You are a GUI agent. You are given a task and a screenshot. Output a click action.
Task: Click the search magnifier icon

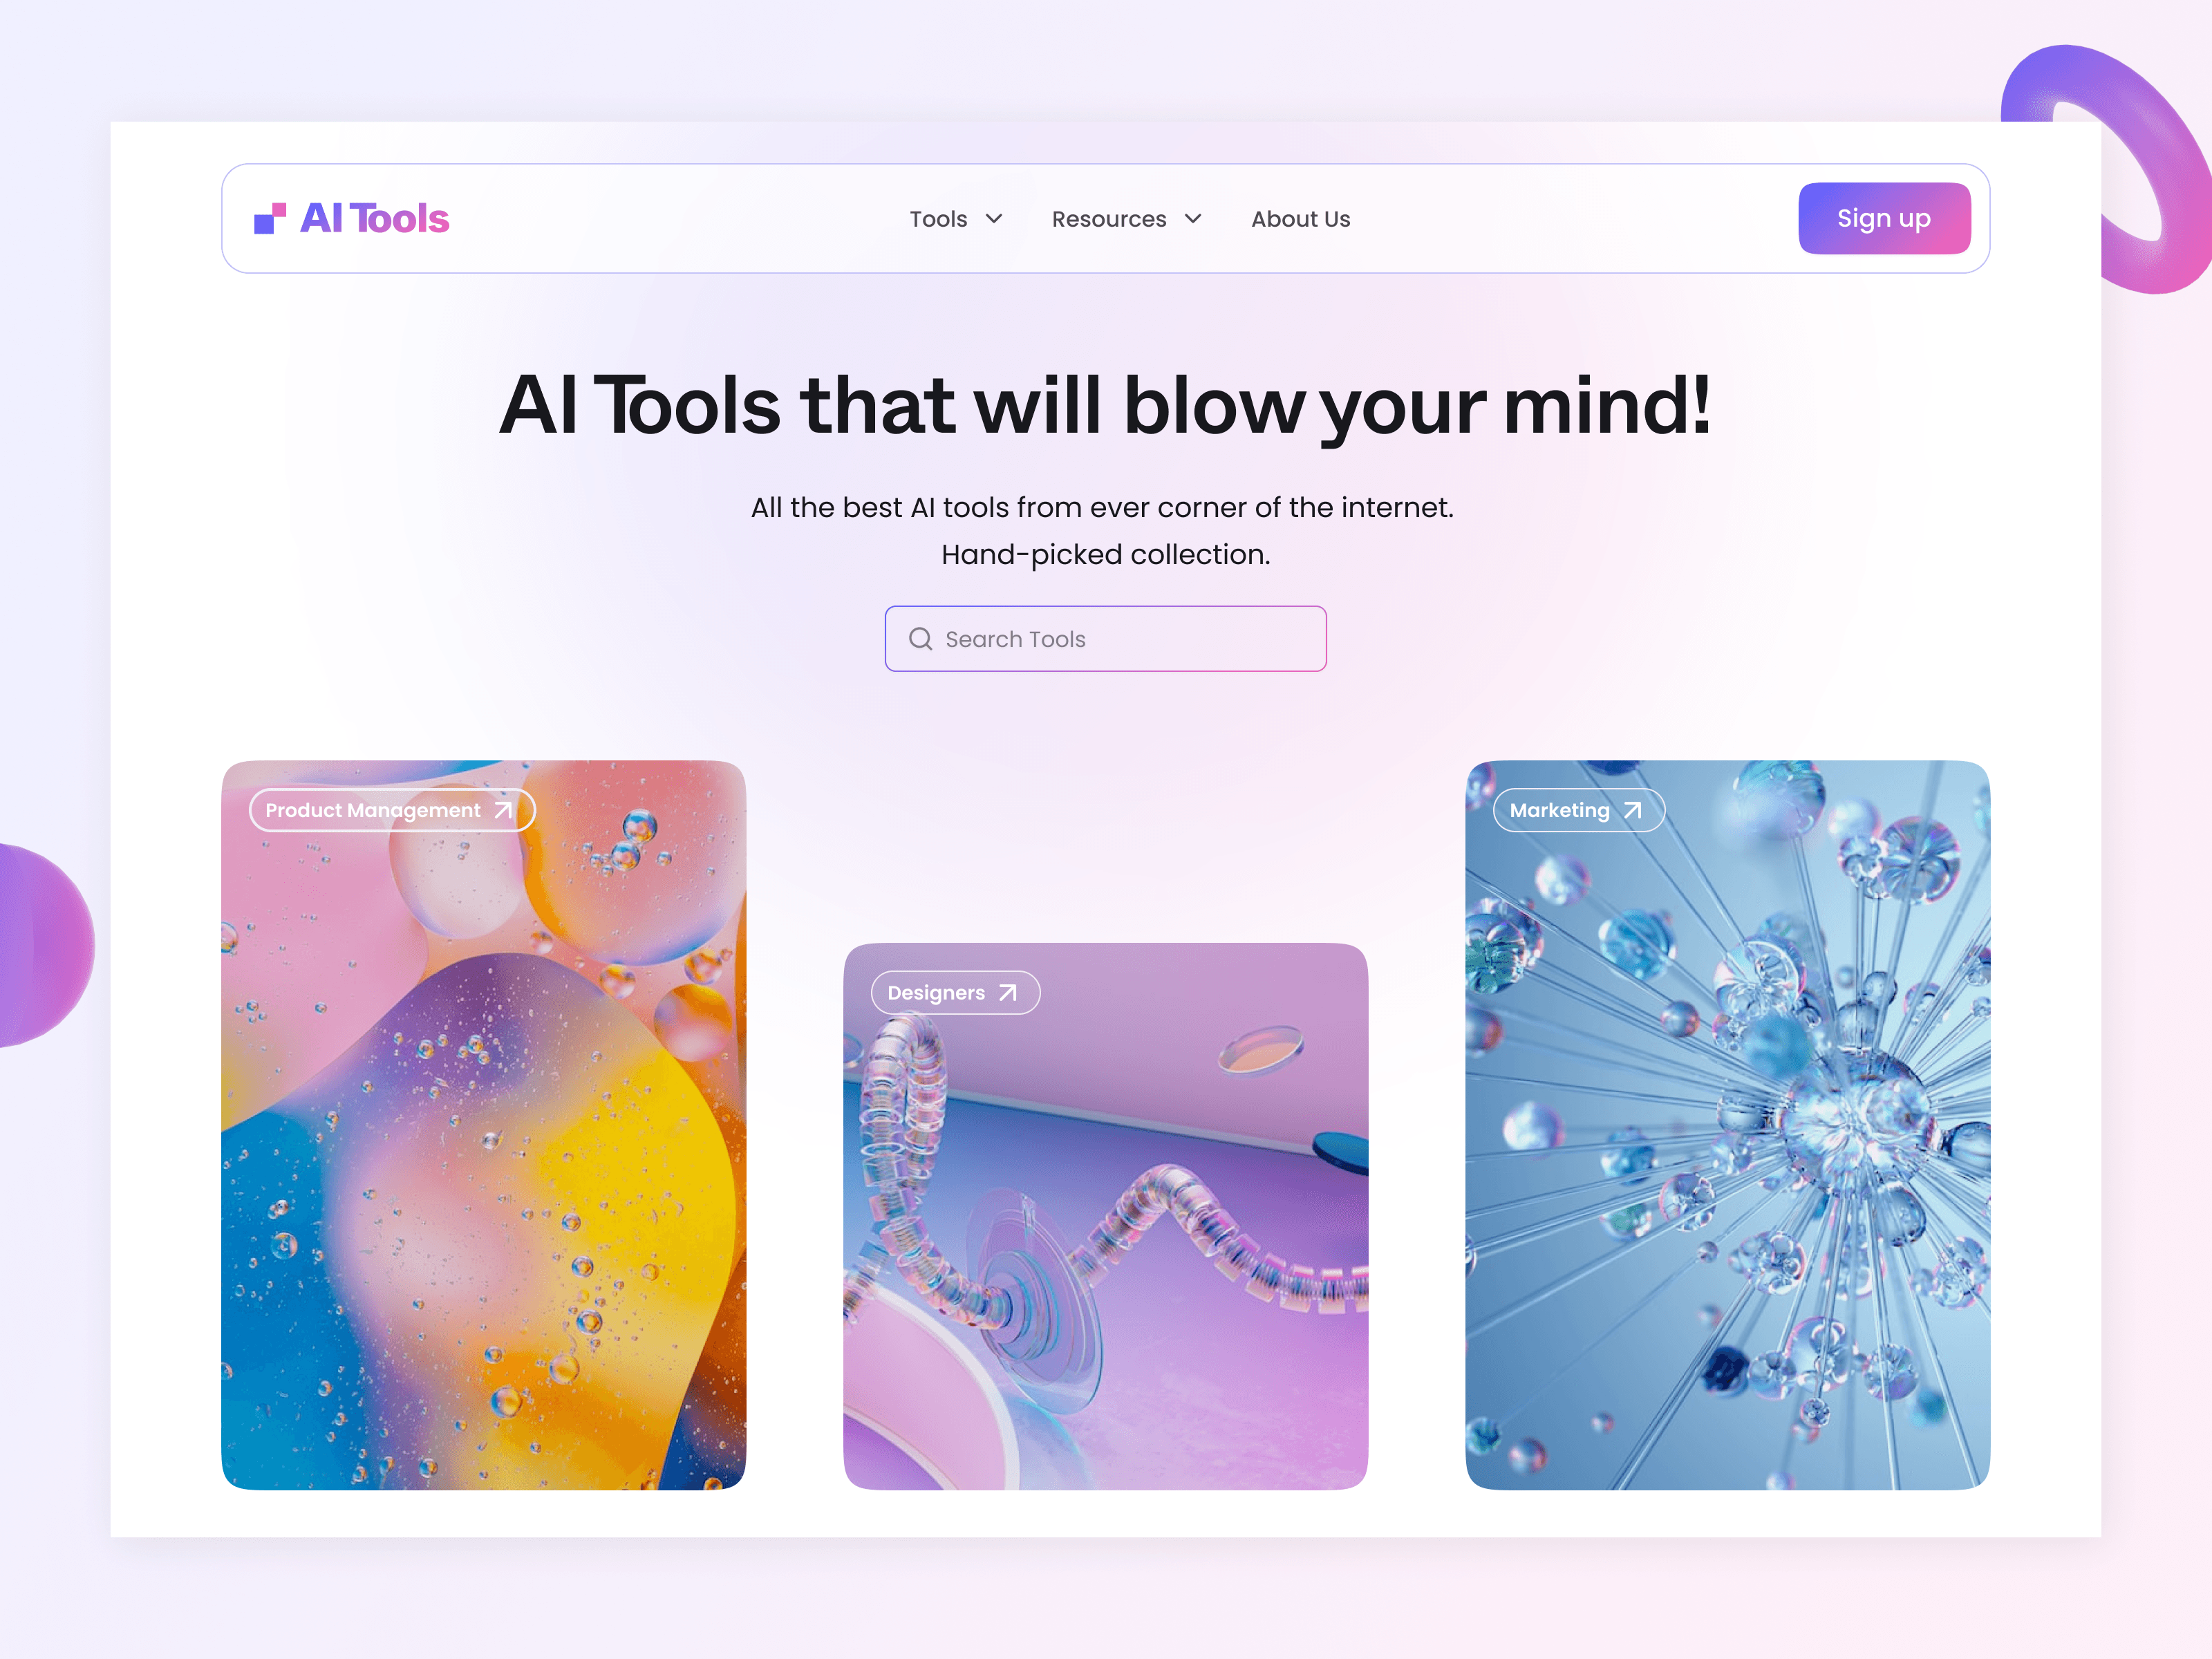[x=918, y=638]
